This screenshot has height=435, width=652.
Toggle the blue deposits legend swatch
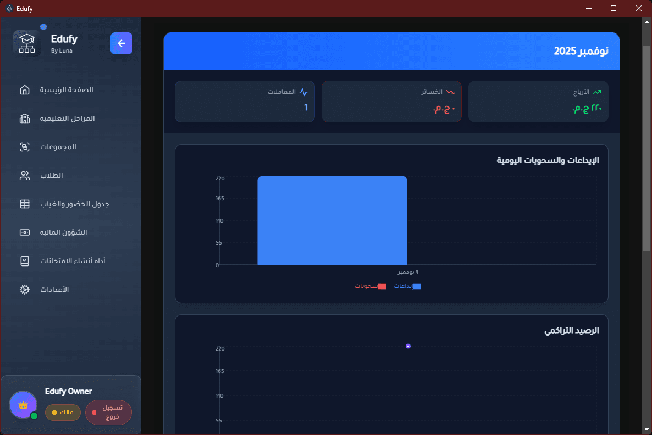click(417, 286)
